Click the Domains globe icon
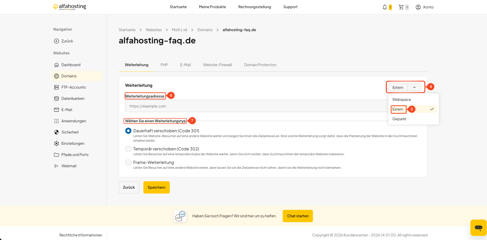Image resolution: width=487 pixels, height=240 pixels. [56, 76]
